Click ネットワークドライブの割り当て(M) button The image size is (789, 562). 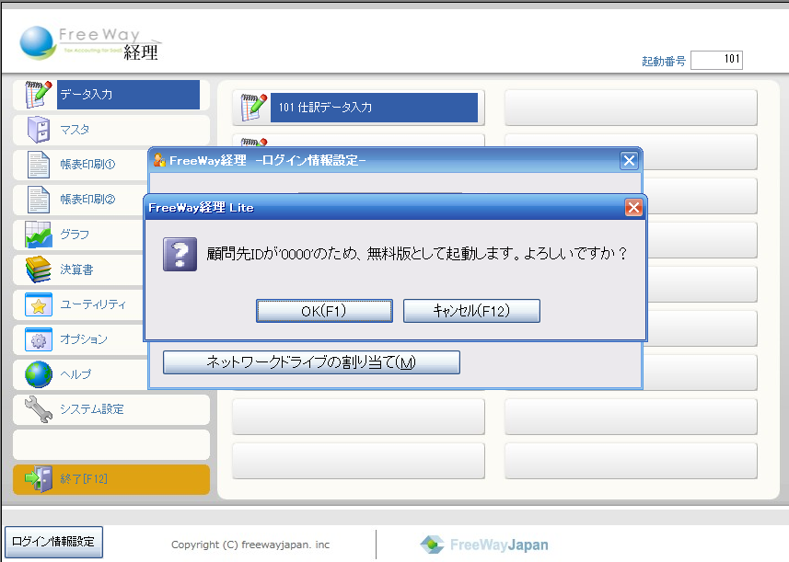coord(311,362)
